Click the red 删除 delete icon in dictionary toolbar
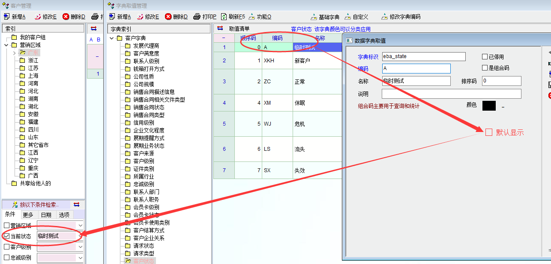The image size is (551, 264). click(x=168, y=17)
